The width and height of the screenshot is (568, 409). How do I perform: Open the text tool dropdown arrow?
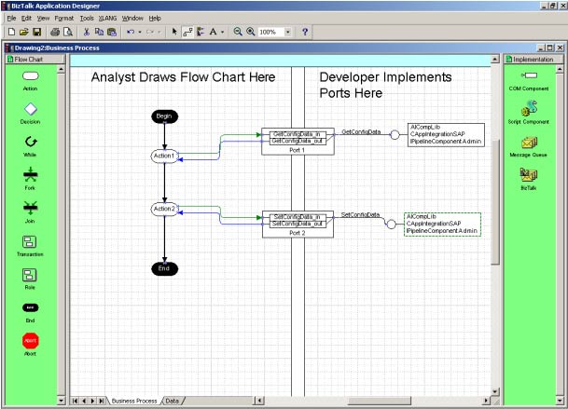point(223,32)
